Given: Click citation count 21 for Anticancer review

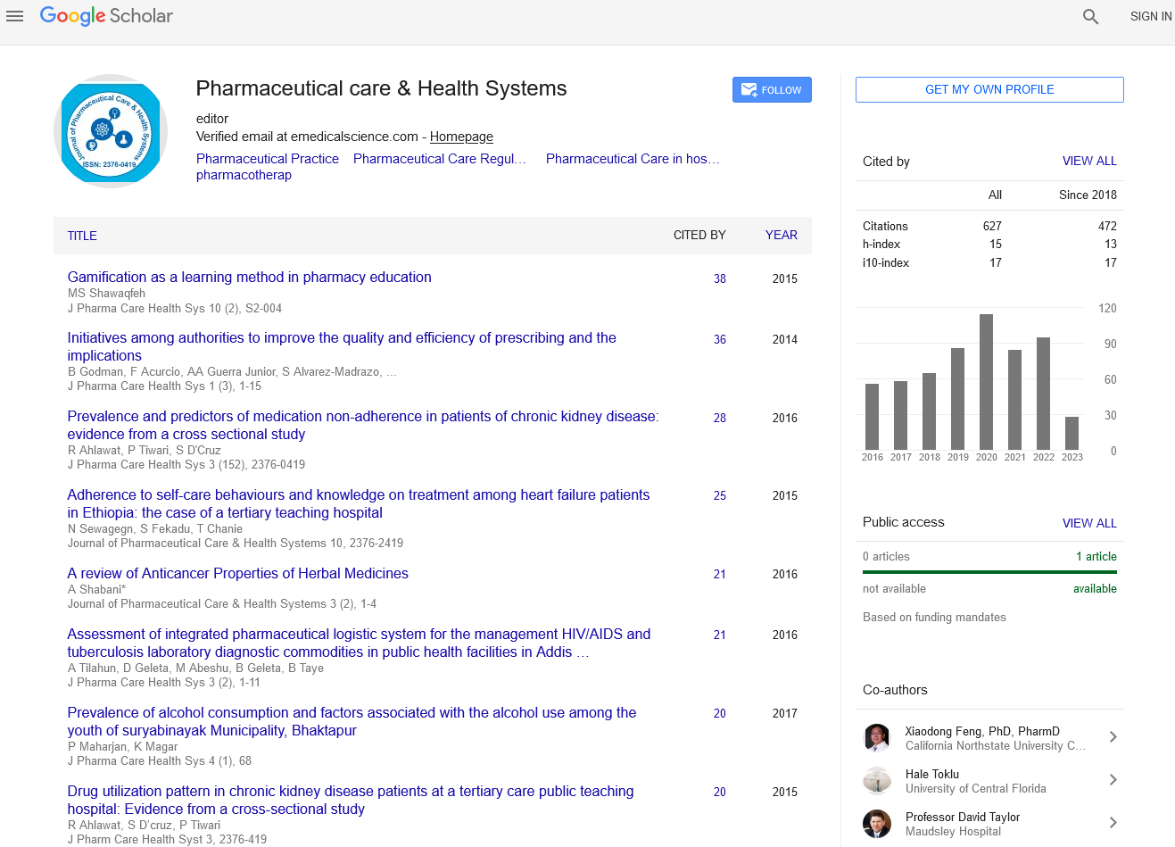Looking at the screenshot, I should (x=720, y=574).
